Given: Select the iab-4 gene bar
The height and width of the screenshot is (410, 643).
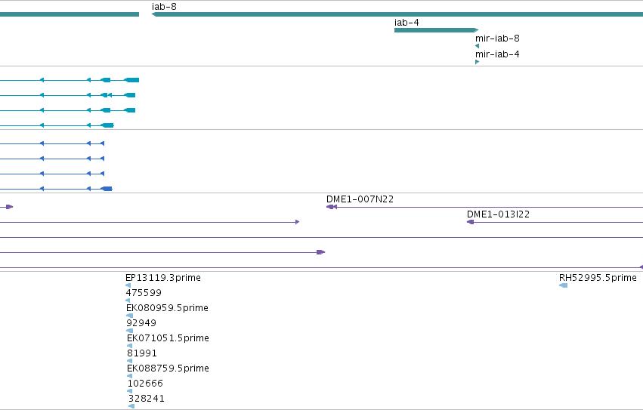Looking at the screenshot, I should (436, 30).
